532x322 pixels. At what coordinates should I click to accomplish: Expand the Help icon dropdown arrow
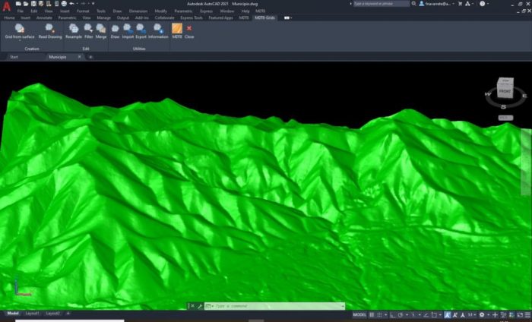click(x=488, y=4)
